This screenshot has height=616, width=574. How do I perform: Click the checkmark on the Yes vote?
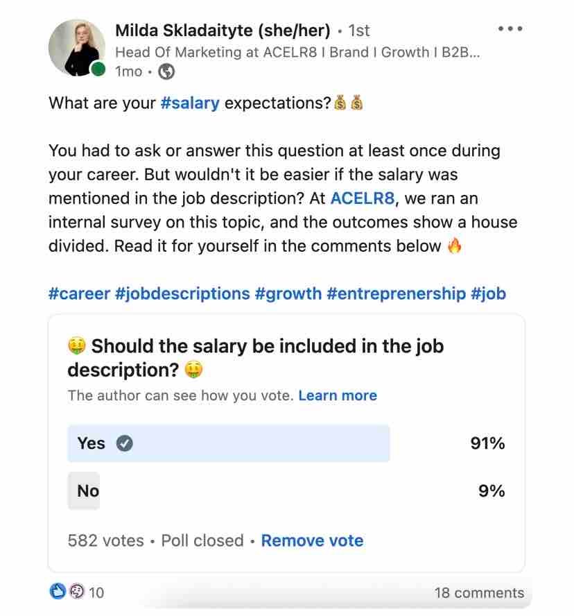(x=124, y=443)
